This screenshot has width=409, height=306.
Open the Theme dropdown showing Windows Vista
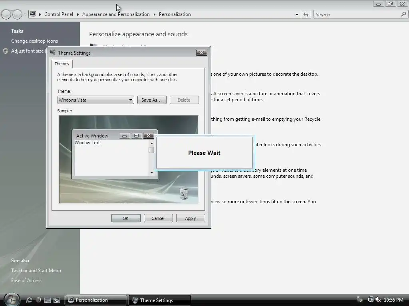(x=96, y=100)
